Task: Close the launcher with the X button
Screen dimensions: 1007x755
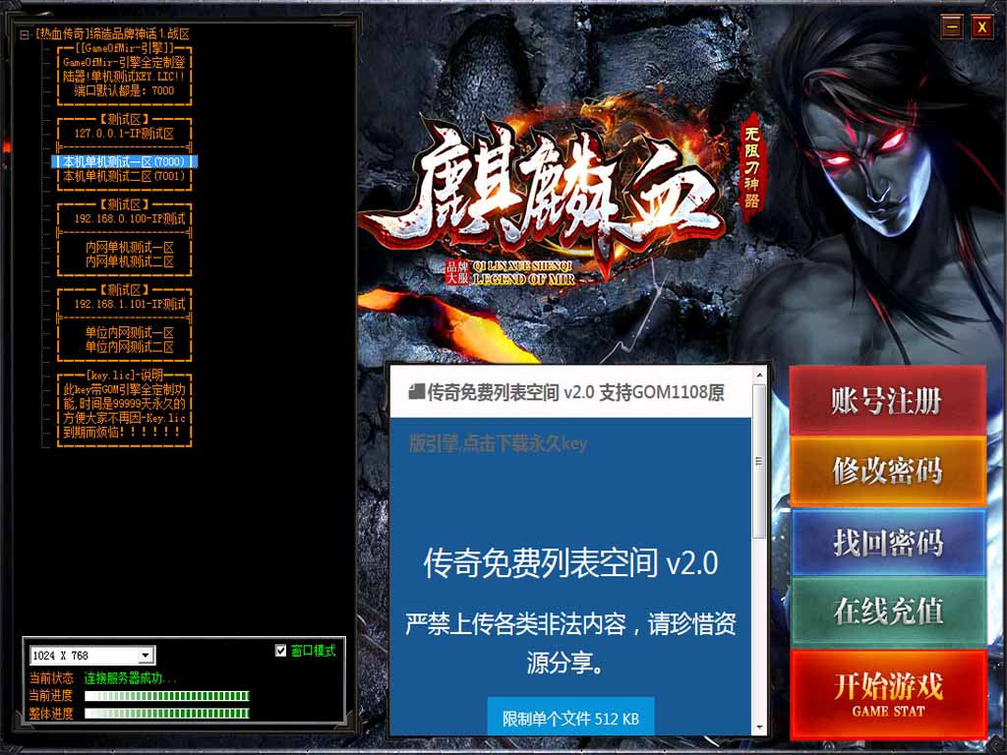Action: pyautogui.click(x=981, y=27)
